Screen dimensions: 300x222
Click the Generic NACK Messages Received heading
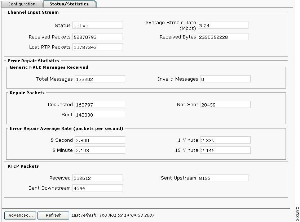(49, 67)
